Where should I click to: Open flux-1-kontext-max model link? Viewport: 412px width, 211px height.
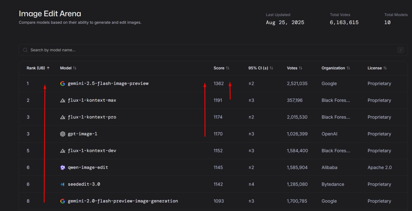pos(92,100)
